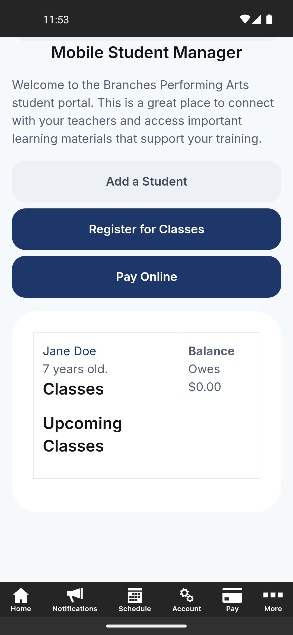
Task: Select the Notifications tab label
Action: pos(75,609)
